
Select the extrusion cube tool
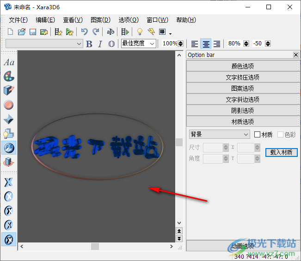tap(9, 90)
